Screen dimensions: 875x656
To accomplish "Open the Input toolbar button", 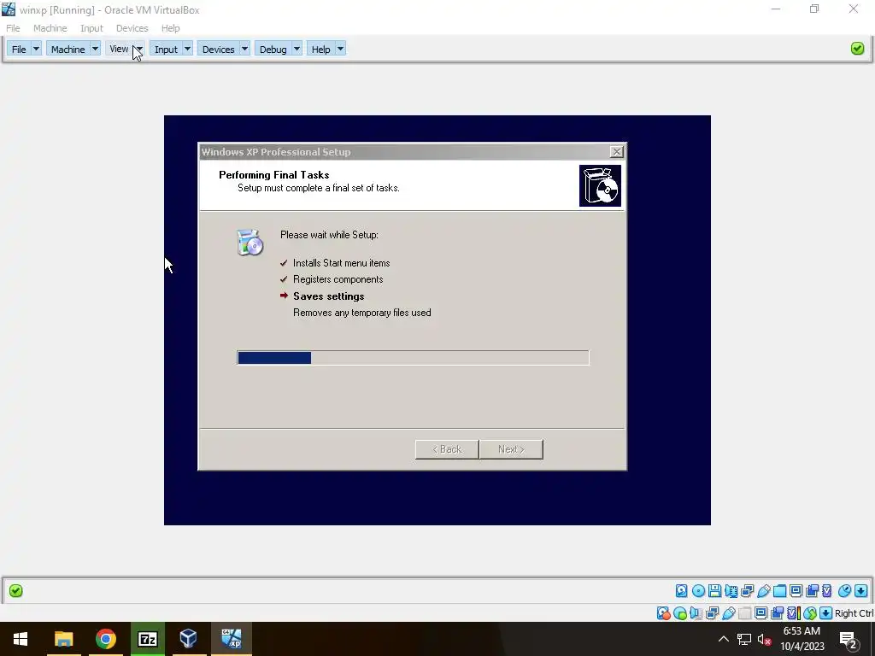I will coord(166,49).
